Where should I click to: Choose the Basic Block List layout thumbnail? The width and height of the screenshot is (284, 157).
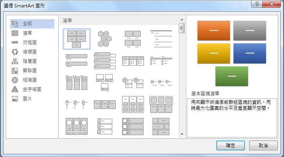[77, 39]
